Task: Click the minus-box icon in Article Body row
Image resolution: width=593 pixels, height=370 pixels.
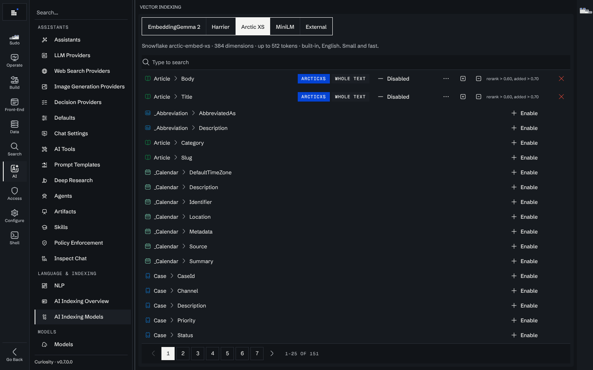Action: click(x=479, y=79)
